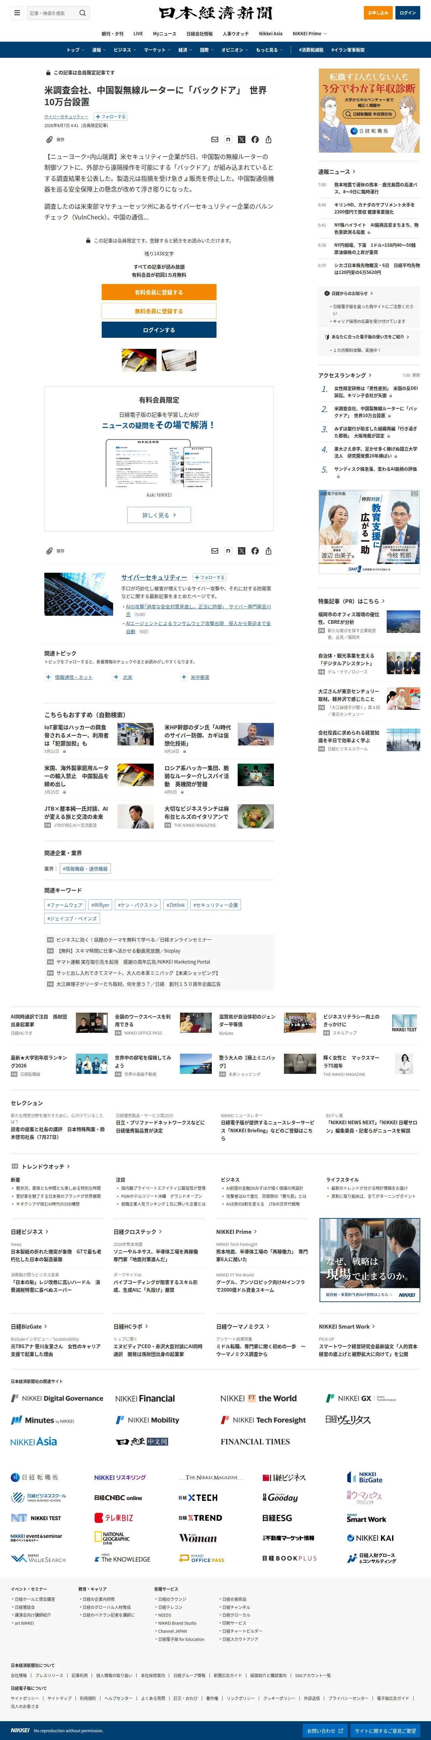Expand the NIKKEI Prime dropdown in the top menu
This screenshot has height=1740, width=431.
[309, 34]
